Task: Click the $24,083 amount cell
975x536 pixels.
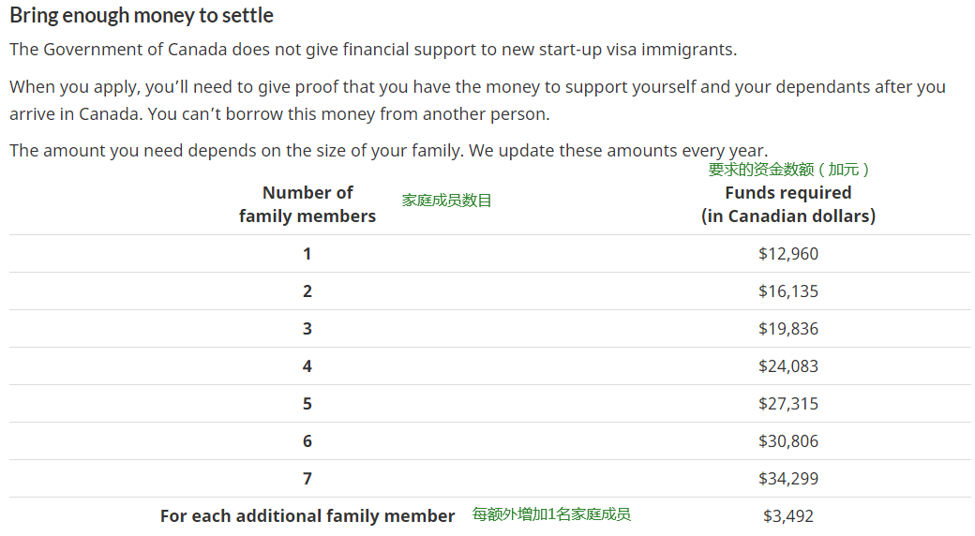Action: click(787, 365)
